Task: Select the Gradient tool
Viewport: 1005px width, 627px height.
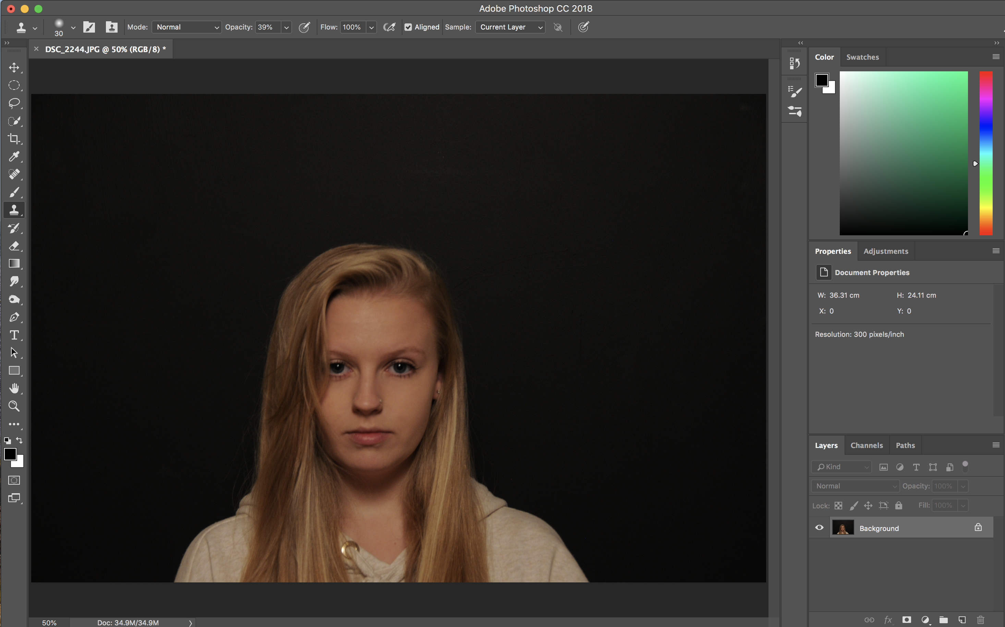Action: (14, 264)
